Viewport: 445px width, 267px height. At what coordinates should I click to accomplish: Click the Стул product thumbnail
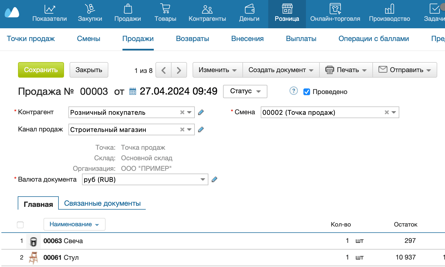tap(34, 258)
